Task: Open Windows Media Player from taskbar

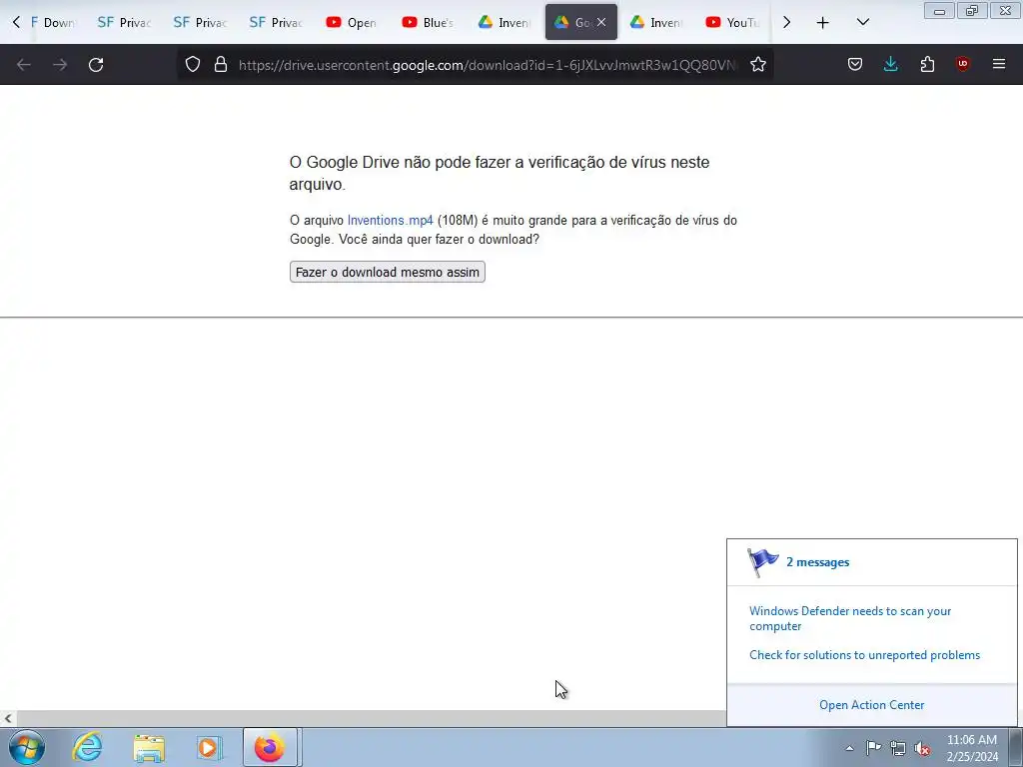Action: click(209, 747)
